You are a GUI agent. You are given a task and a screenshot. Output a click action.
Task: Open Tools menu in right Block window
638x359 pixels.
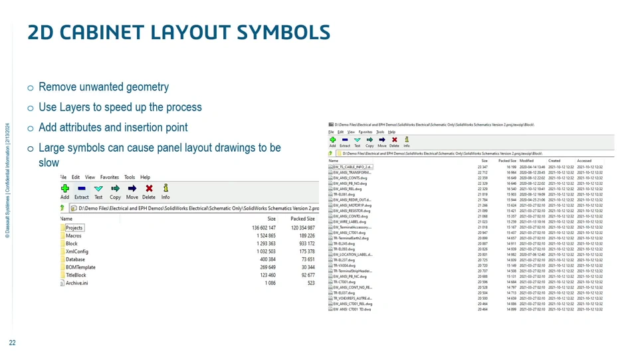[x=380, y=132]
